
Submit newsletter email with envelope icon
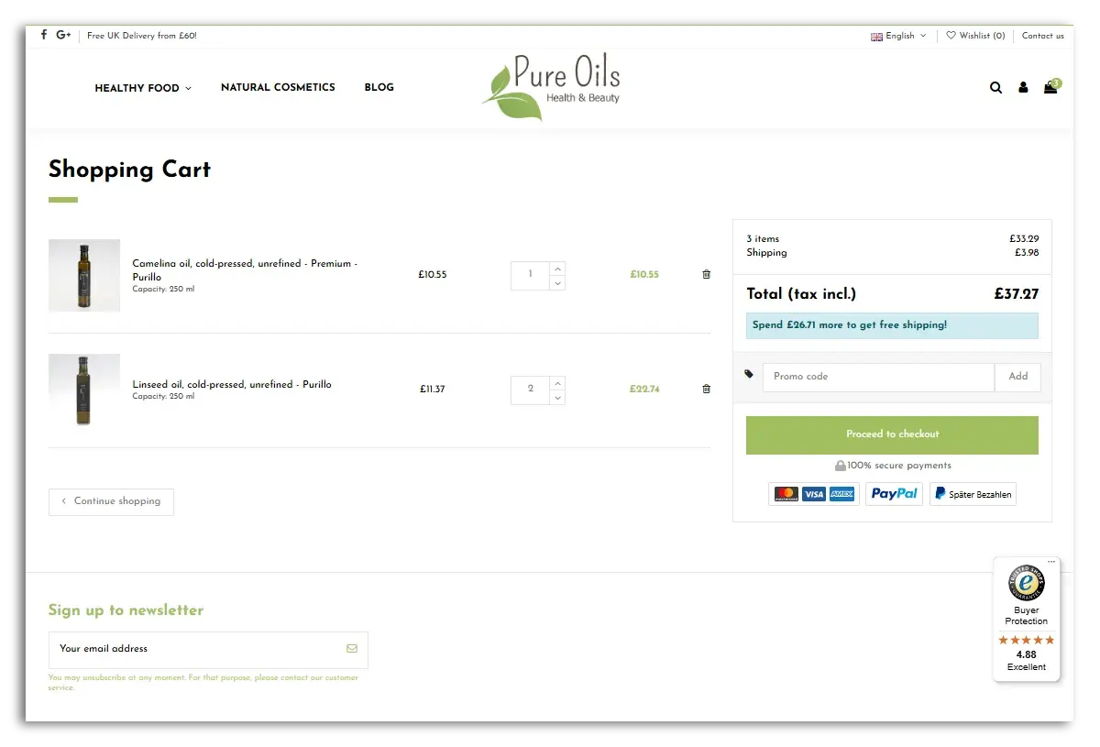coord(352,649)
